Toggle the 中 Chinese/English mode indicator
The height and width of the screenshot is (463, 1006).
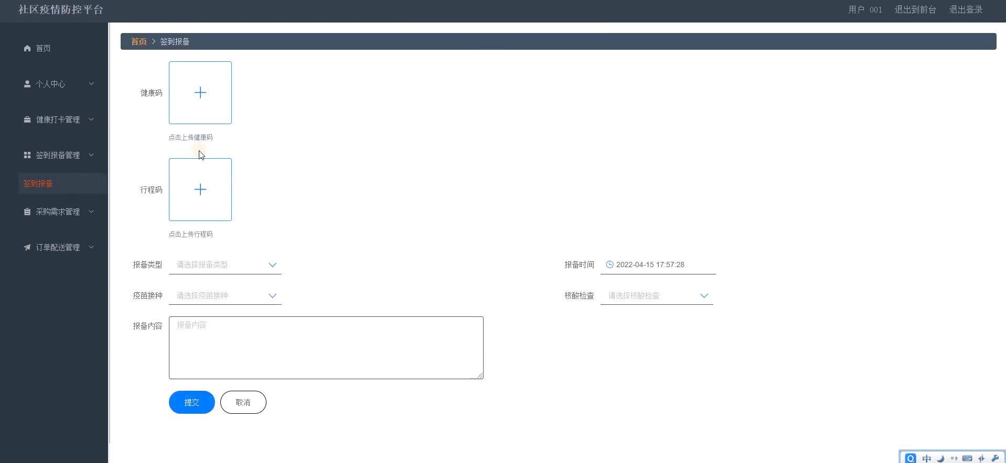tap(927, 458)
